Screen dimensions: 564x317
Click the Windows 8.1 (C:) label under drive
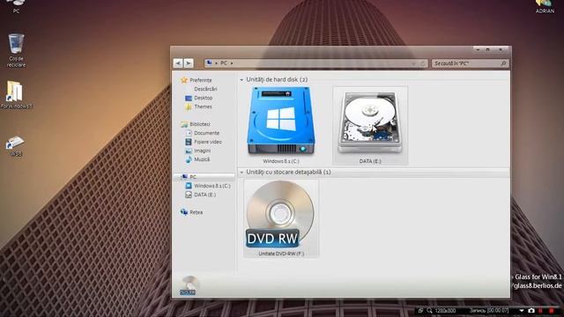coord(281,161)
